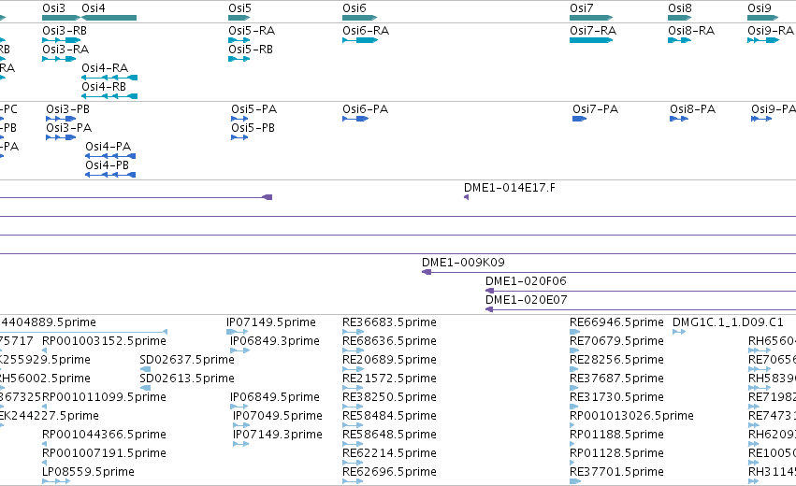Click the Osi6-PA protein feature

(355, 119)
